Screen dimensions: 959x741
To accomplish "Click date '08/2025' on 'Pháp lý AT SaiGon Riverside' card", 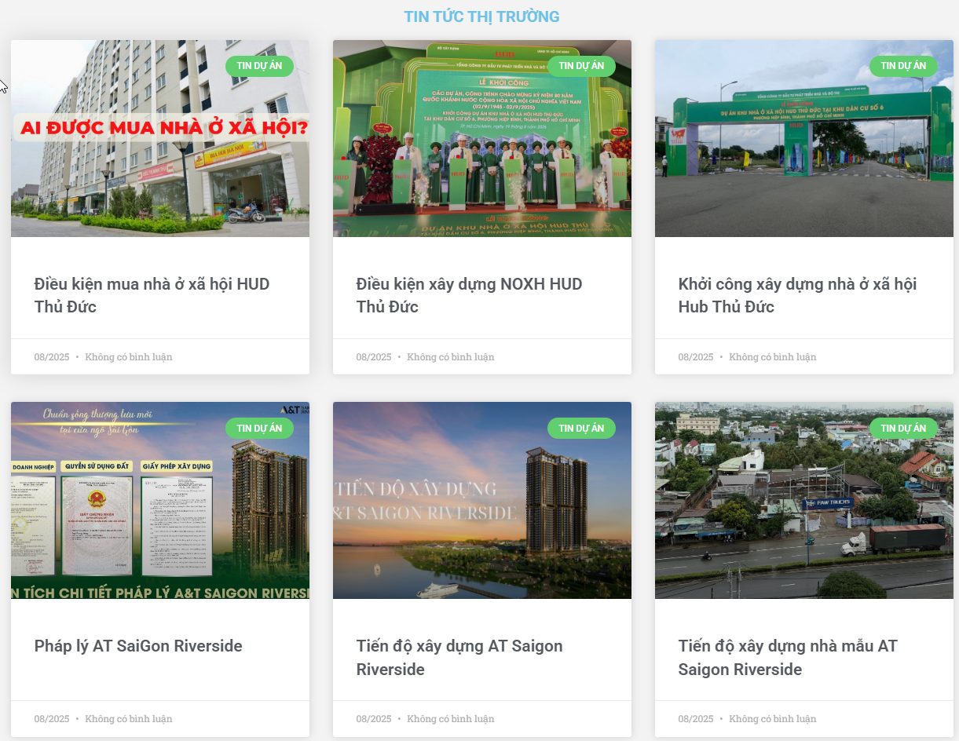I will [x=52, y=719].
